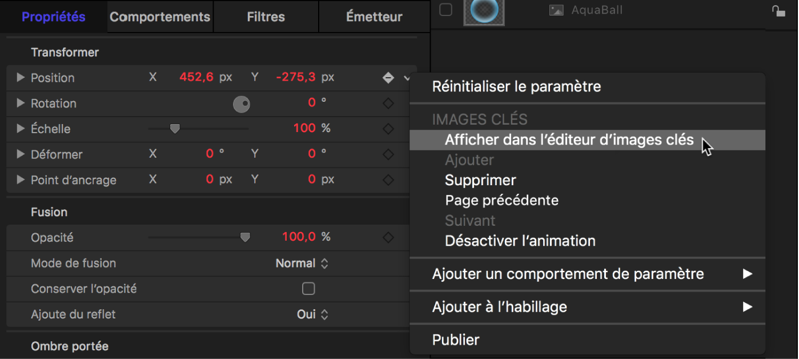Click the Opacité slider handle
799x359 pixels.
(x=246, y=236)
